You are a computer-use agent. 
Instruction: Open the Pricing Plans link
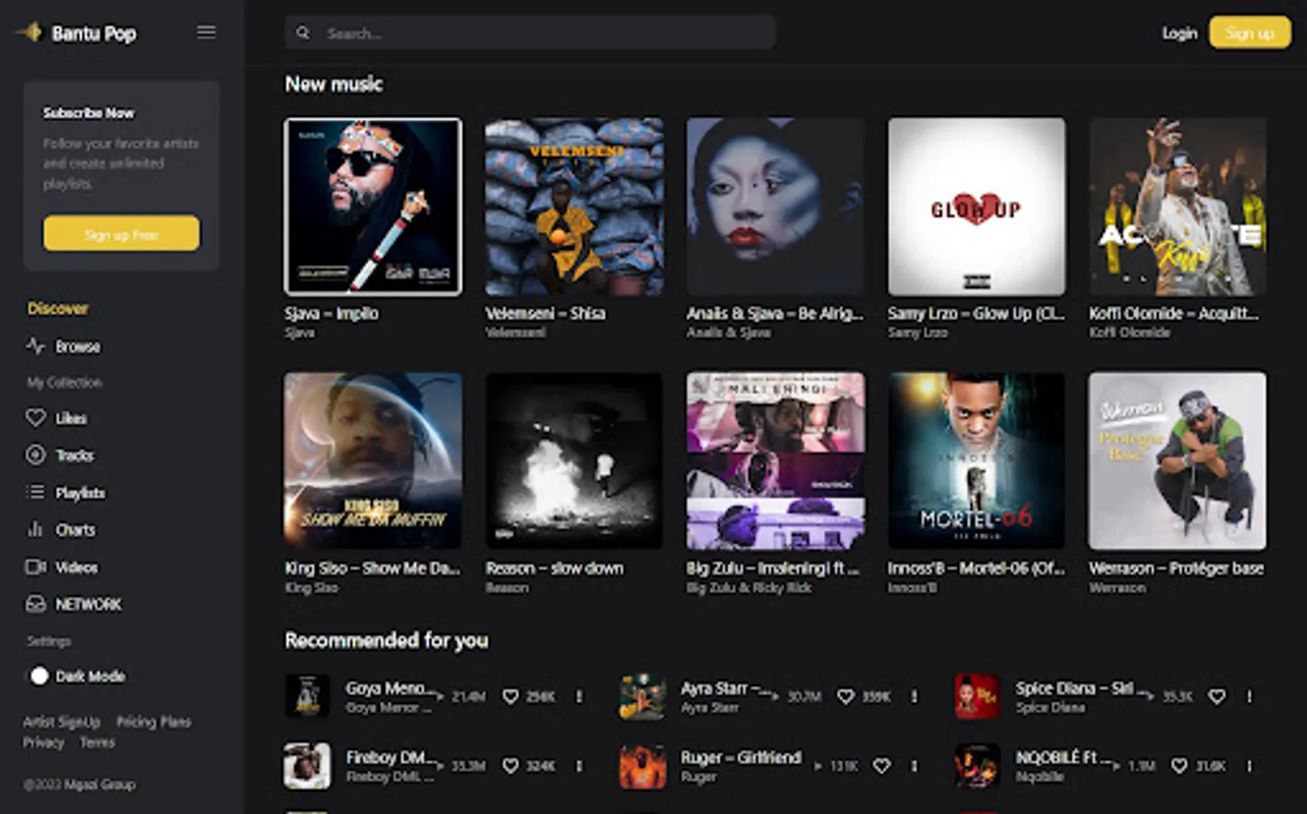[154, 722]
